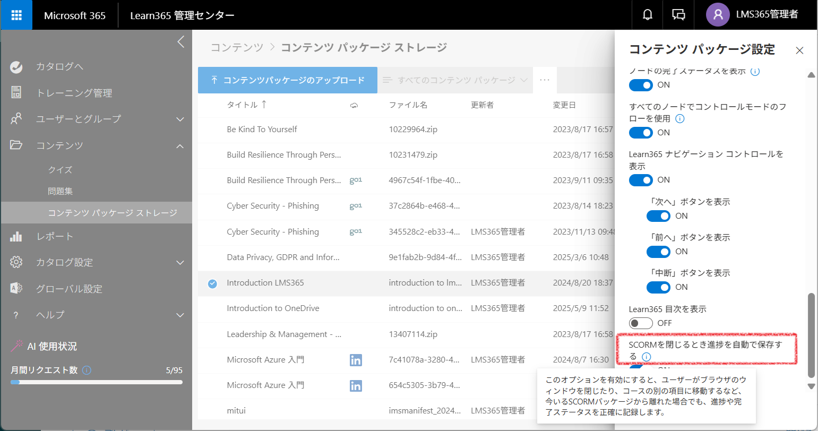Click go1 icon for file 345528c2-eb33
This screenshot has width=818, height=431.
[x=356, y=232]
